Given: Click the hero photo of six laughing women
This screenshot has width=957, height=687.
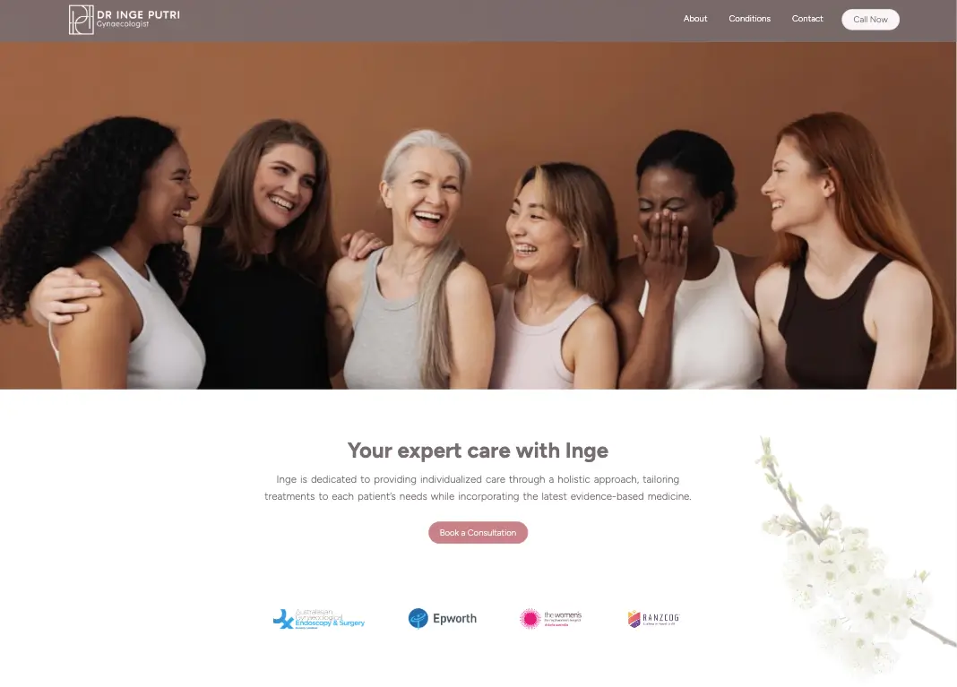Looking at the screenshot, I should [478, 215].
